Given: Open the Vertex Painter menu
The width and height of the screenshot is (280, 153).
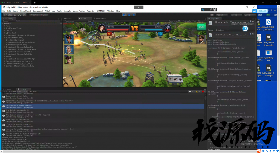Looking at the screenshot, I should coord(79,11).
